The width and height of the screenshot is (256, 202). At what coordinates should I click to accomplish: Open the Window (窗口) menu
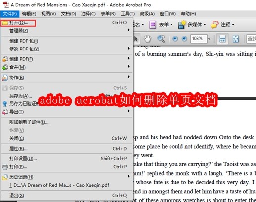click(x=168, y=14)
